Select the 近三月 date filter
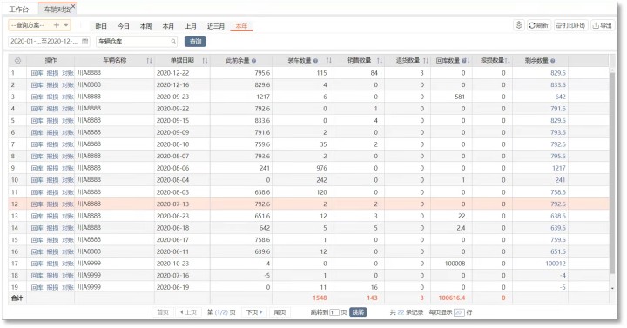 tap(216, 26)
